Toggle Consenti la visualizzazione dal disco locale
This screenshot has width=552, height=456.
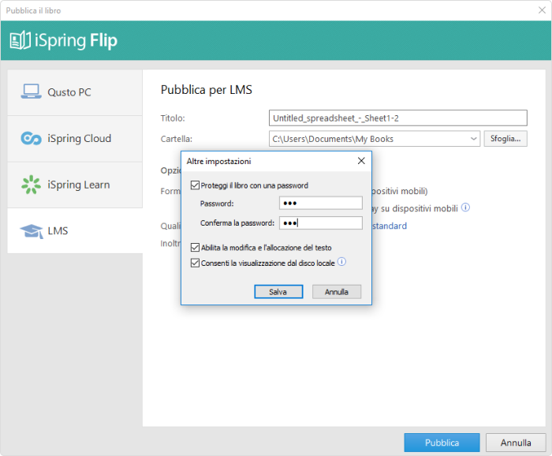tap(195, 263)
